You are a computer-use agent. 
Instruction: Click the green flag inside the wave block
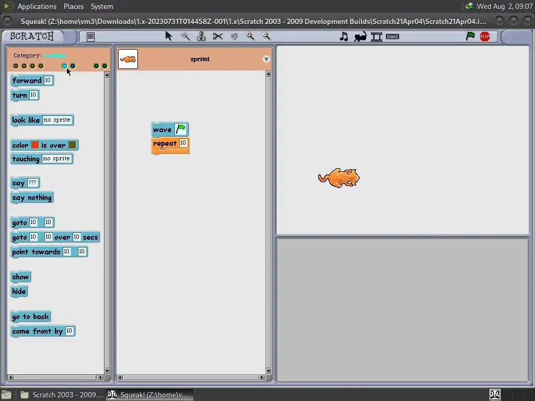[x=181, y=129]
